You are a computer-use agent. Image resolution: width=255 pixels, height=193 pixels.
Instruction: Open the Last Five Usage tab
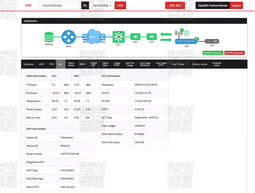pos(130,64)
